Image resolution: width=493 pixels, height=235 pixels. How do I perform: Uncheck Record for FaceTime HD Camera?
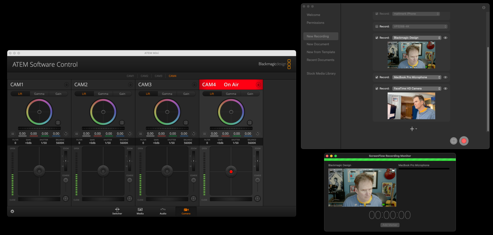(377, 88)
